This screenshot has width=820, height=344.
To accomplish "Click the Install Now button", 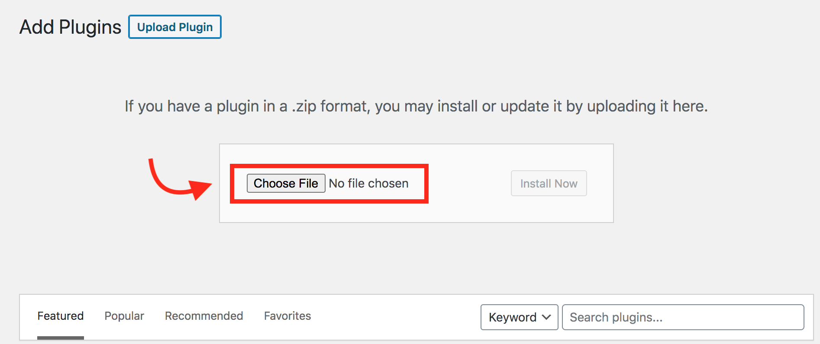I will (x=549, y=183).
